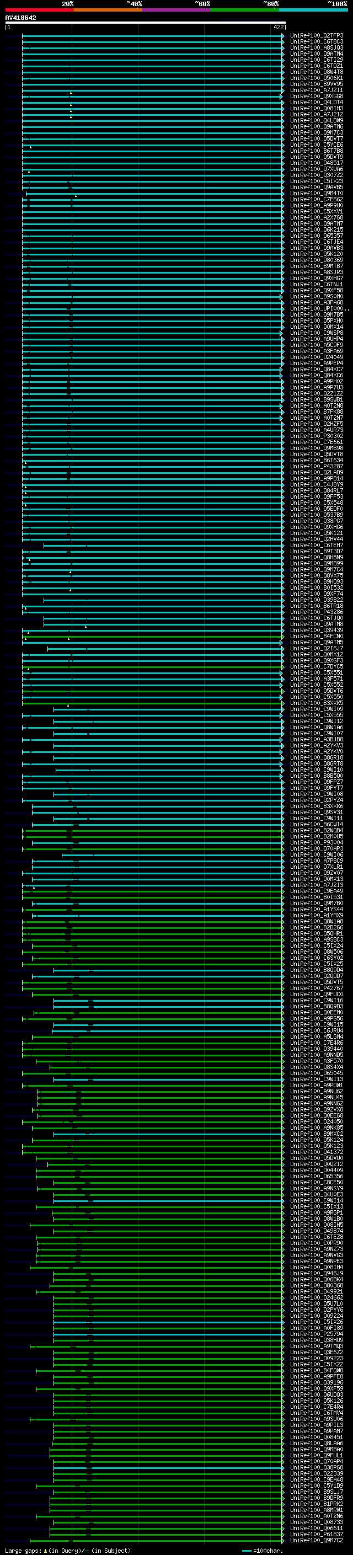
Task: Select the UniRef100_Q08IH3 label
Action: pyautogui.click(x=317, y=109)
